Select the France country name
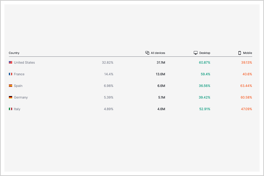The image size is (264, 176). 19,74
